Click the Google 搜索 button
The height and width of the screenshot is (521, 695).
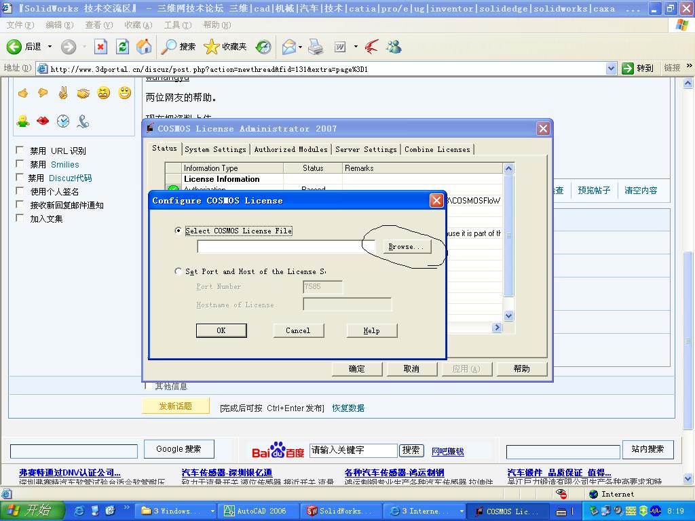(x=179, y=449)
